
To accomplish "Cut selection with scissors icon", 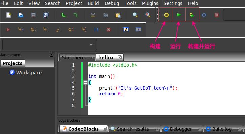I will (93, 15).
